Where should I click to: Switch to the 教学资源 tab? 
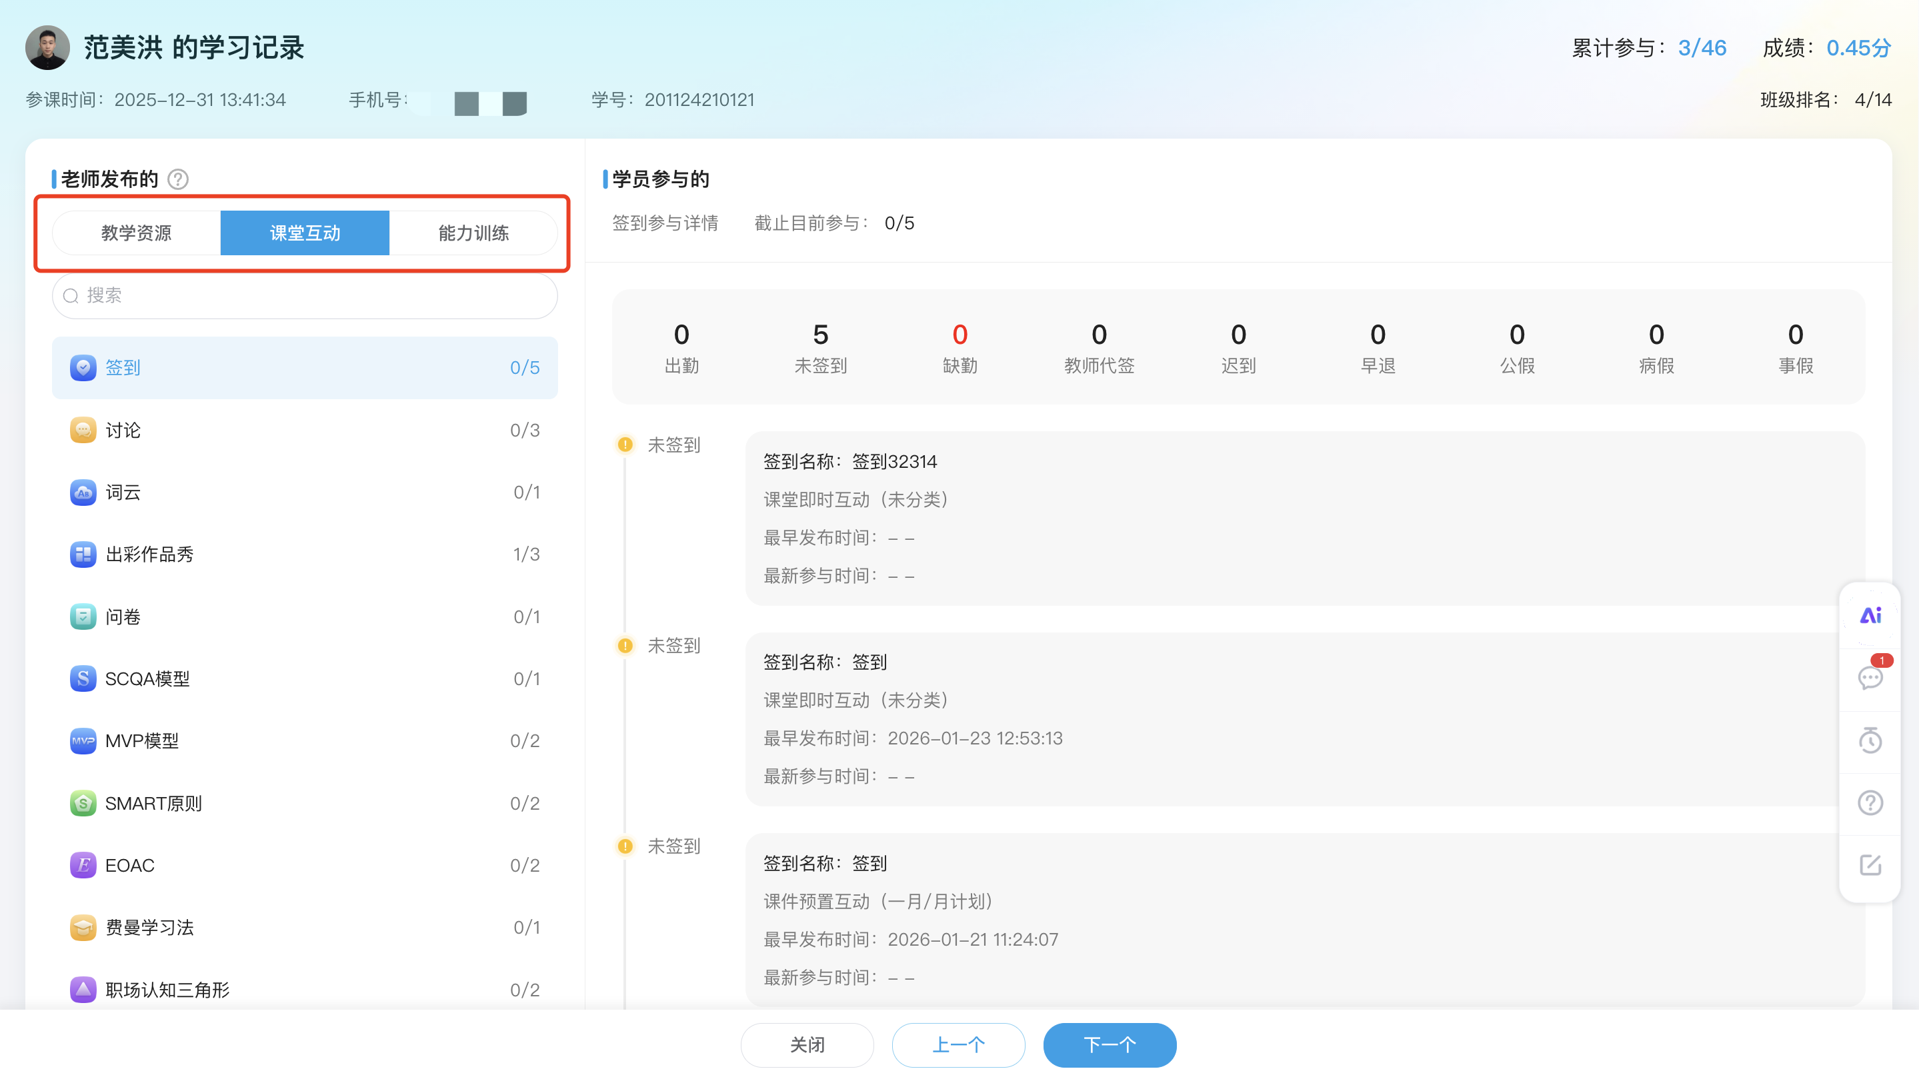coord(135,233)
